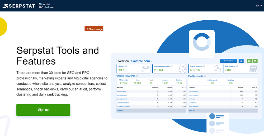Click the key icon in the Paid keywords card
The image size is (264, 136).
253,69
